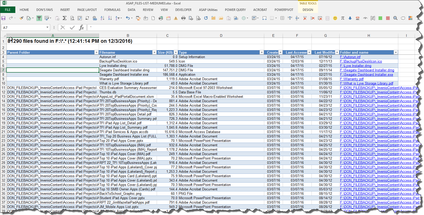Click the open folder icon
The height and width of the screenshot is (215, 424).
click(x=221, y=18)
